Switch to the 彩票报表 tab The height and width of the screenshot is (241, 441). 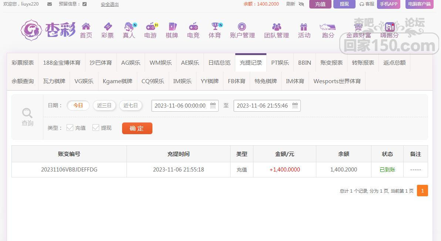(23, 63)
